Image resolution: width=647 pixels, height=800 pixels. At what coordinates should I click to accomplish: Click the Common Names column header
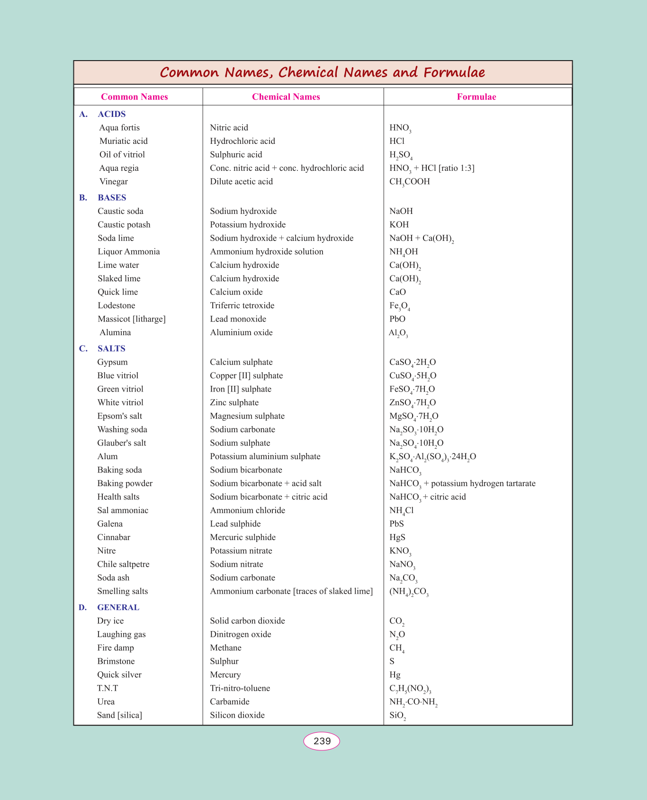tap(135, 97)
